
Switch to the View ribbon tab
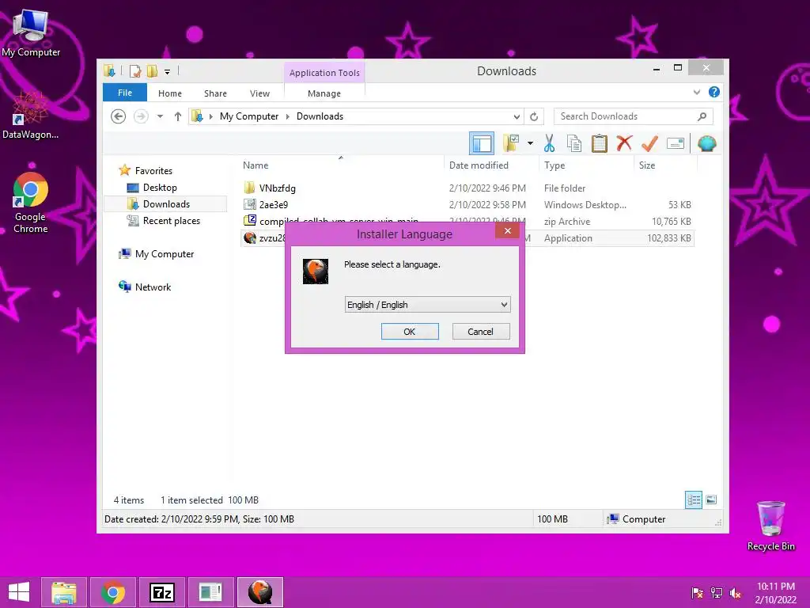click(x=259, y=93)
